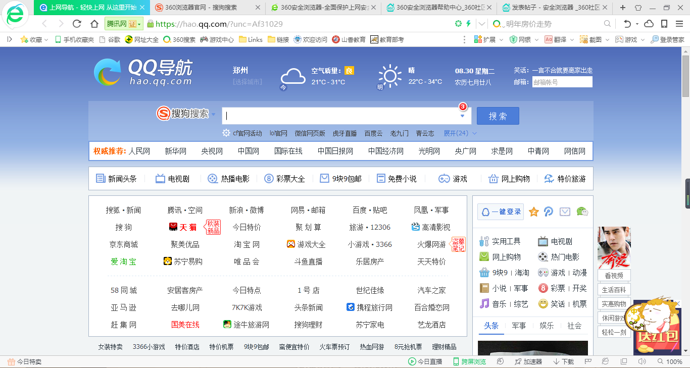Image resolution: width=690 pixels, height=368 pixels.
Task: Go to the browser home page icon
Action: pyautogui.click(x=94, y=24)
